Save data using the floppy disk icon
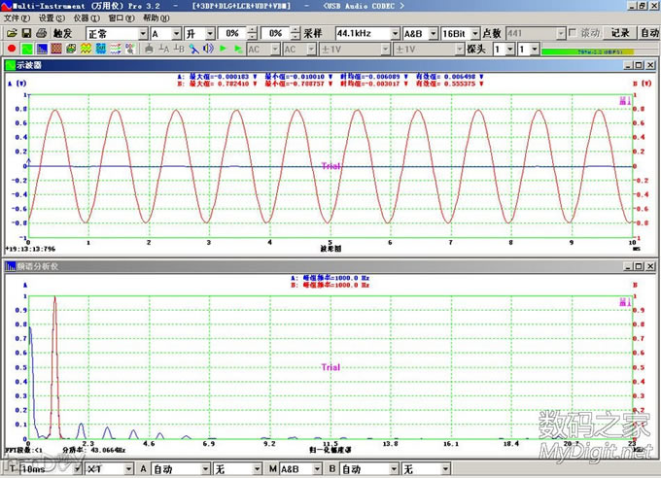The height and width of the screenshot is (478, 661). (x=26, y=33)
